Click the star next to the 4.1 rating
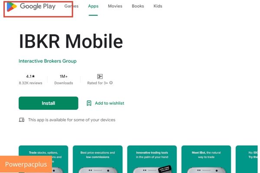The height and width of the screenshot is (173, 260). coord(33,76)
